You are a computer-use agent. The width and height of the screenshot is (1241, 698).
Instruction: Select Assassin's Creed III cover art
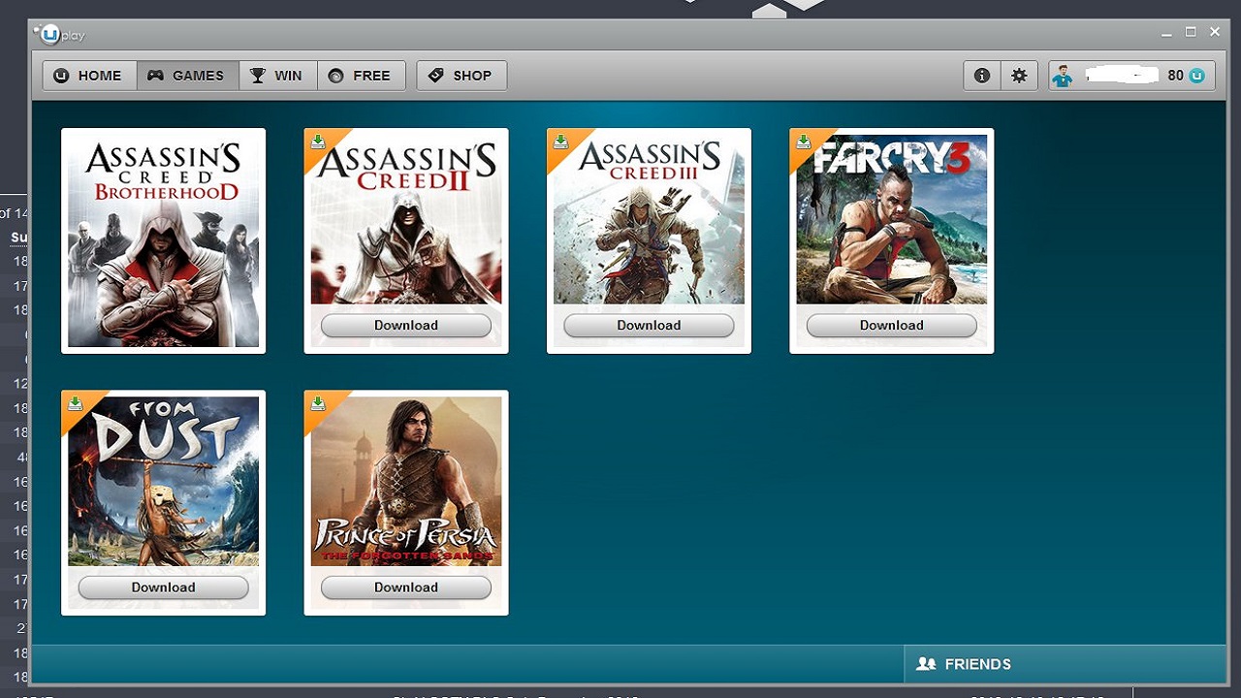point(649,219)
